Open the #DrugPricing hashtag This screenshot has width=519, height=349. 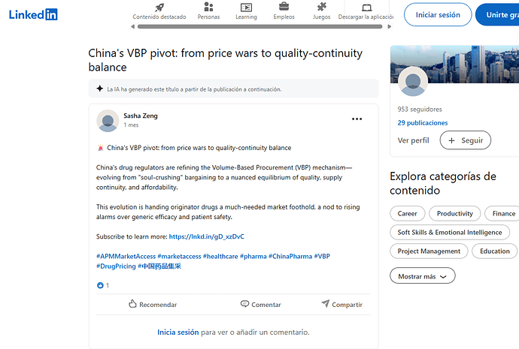116,266
